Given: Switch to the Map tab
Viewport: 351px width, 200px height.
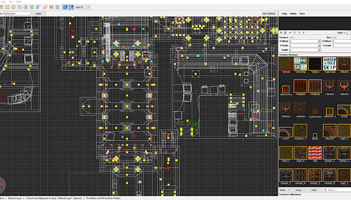Looking at the screenshot, I should [284, 14].
